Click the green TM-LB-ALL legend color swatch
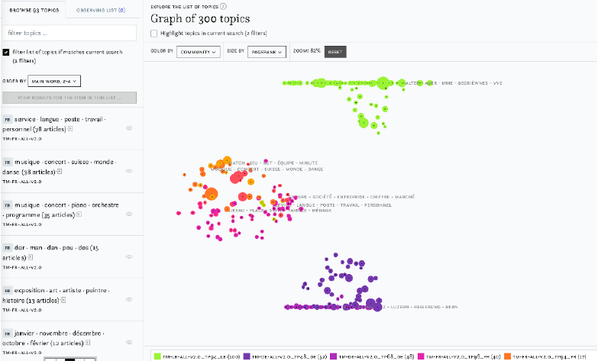The height and width of the screenshot is (361, 598). coord(157,356)
